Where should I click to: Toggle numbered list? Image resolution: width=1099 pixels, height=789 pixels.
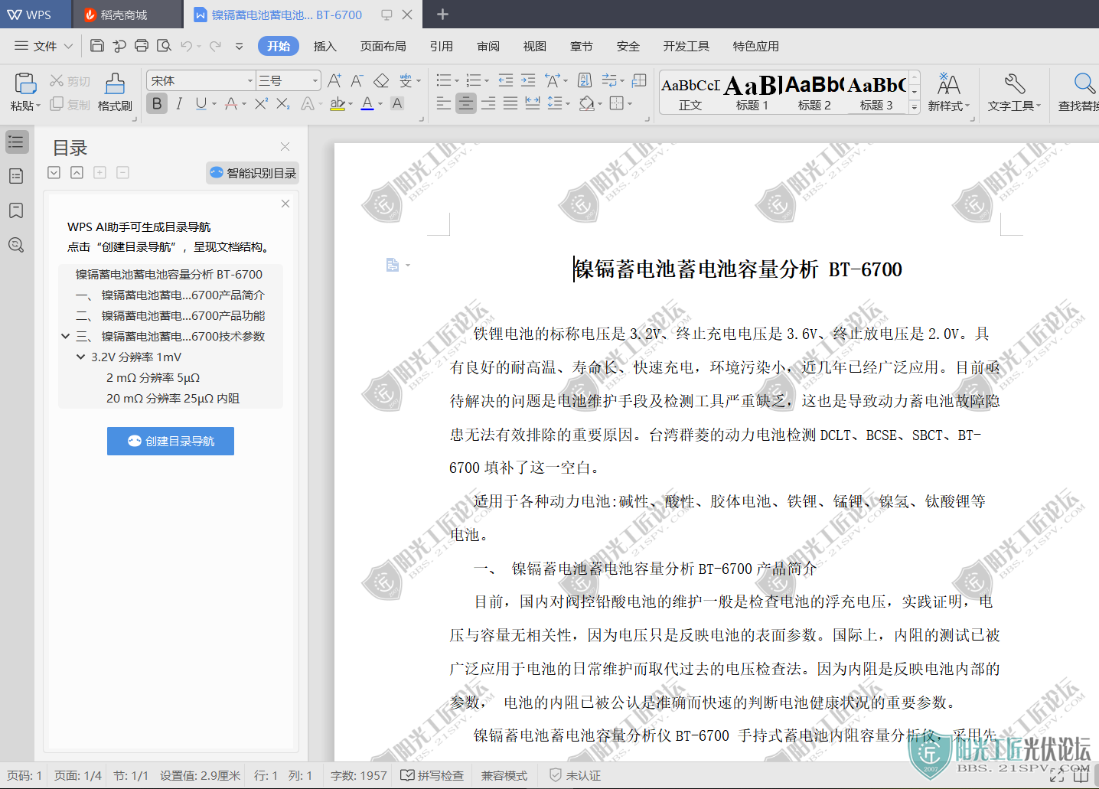[474, 80]
